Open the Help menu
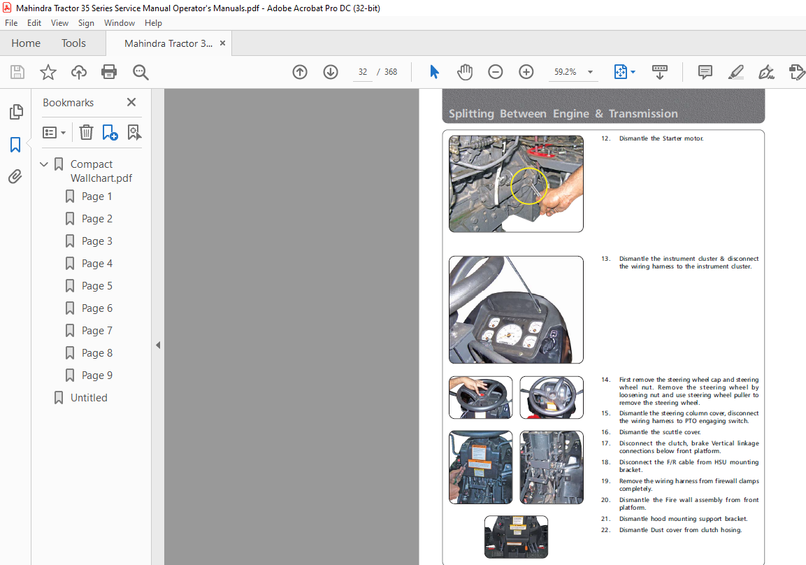 click(x=153, y=23)
